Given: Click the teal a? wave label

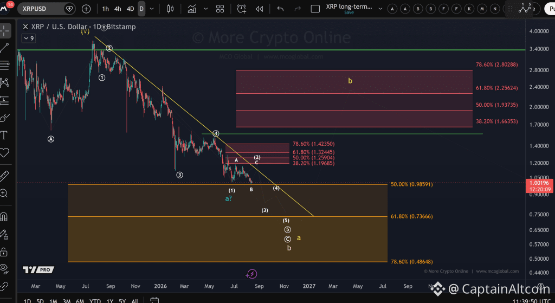Looking at the screenshot, I should 229,198.
